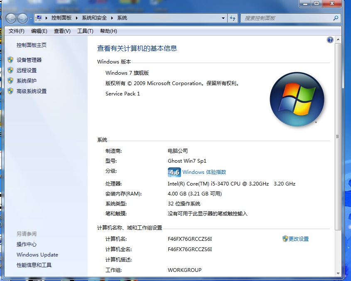Close the System window
This screenshot has width=351, height=281.
point(332,3)
